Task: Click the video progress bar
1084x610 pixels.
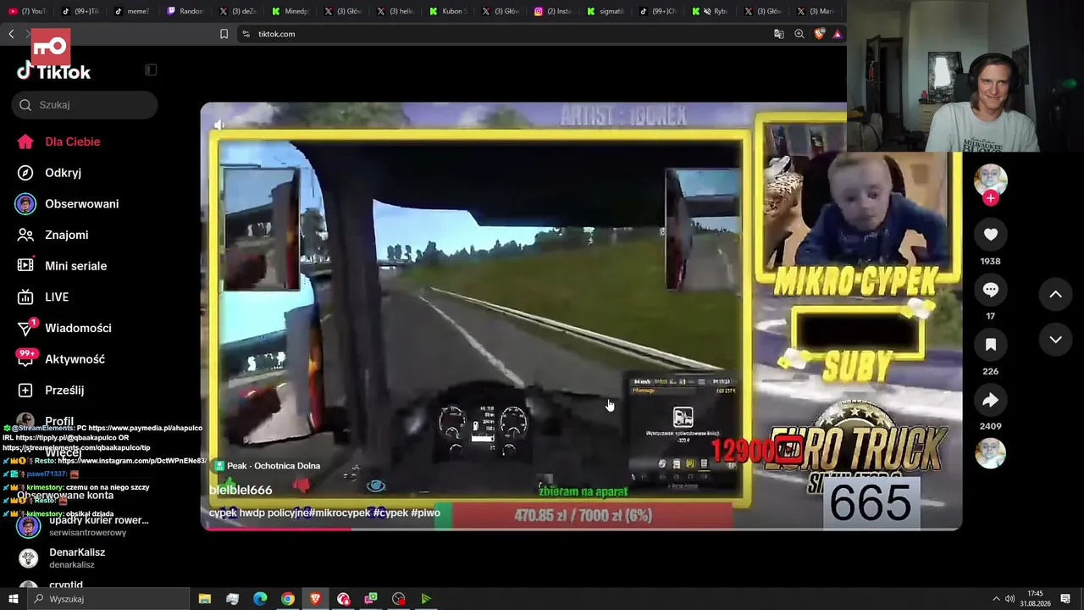Action: [x=580, y=529]
